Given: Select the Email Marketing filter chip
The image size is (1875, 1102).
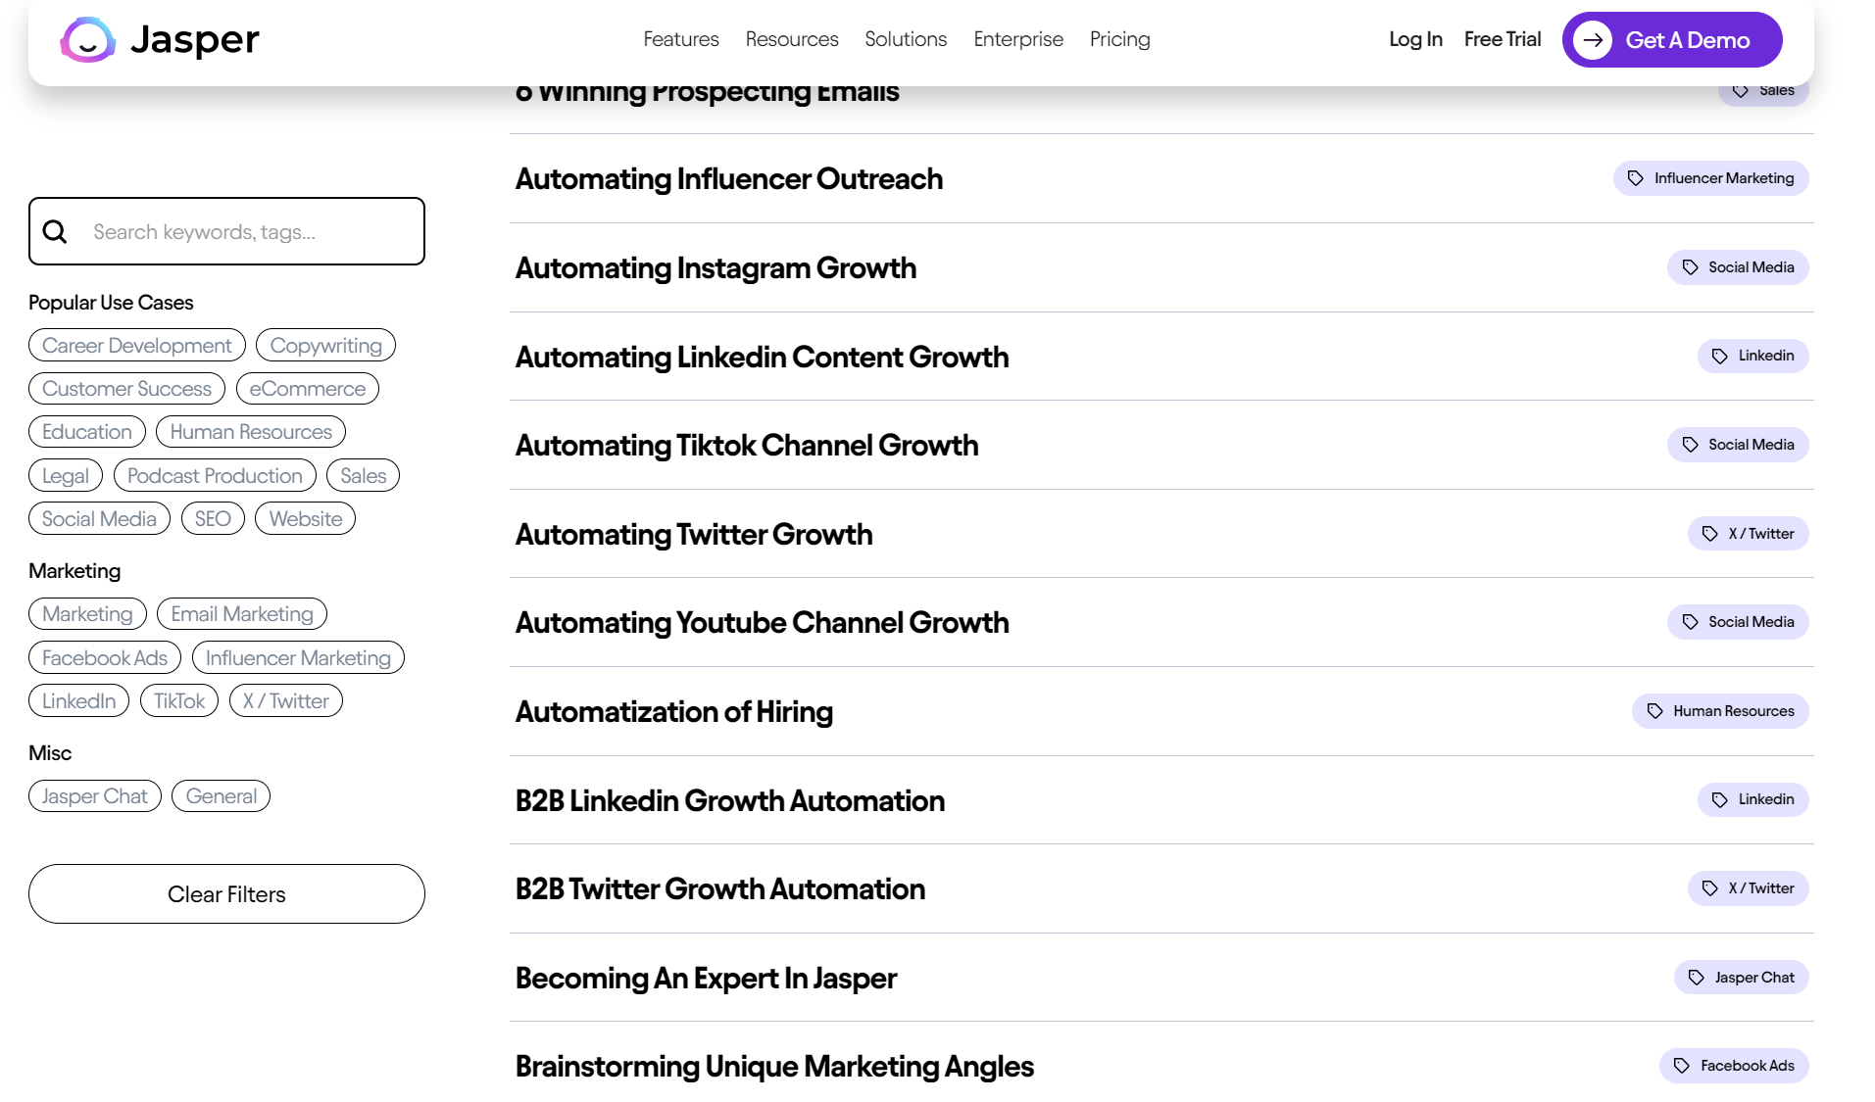Looking at the screenshot, I should coord(242,614).
